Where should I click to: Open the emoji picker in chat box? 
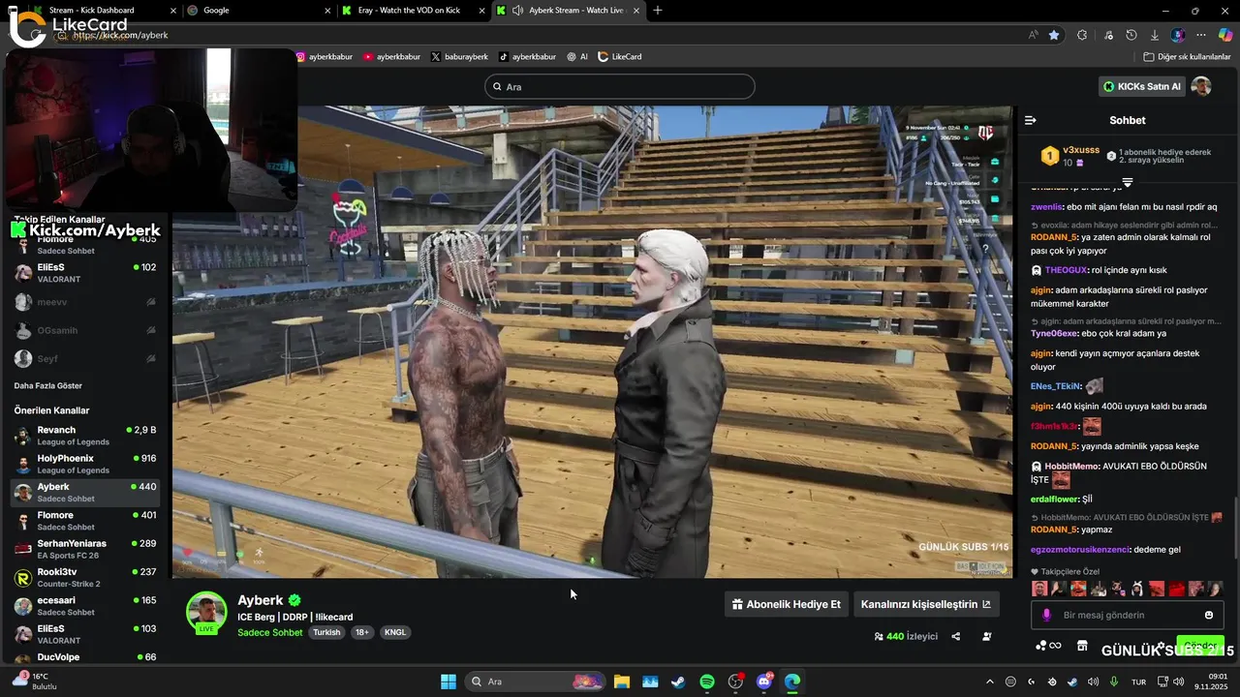[1208, 615]
